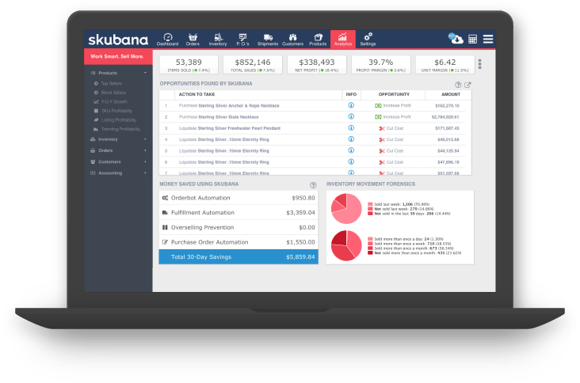Open Sterling Silver State Necklace link
The width and height of the screenshot is (580, 383).
click(228, 117)
